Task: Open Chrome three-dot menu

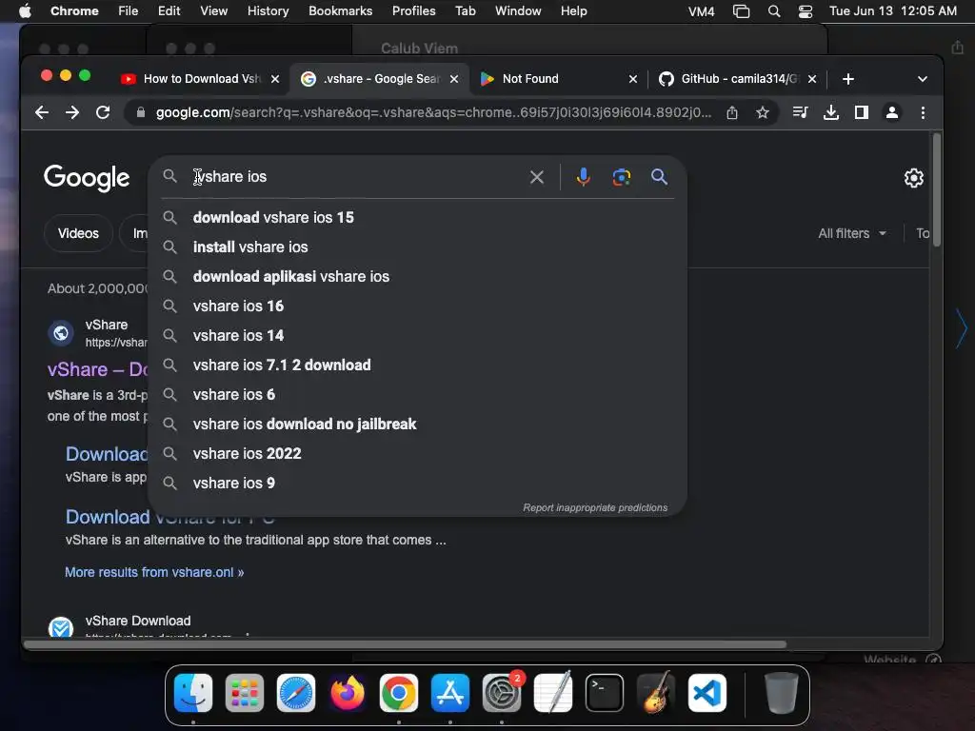Action: click(x=923, y=112)
